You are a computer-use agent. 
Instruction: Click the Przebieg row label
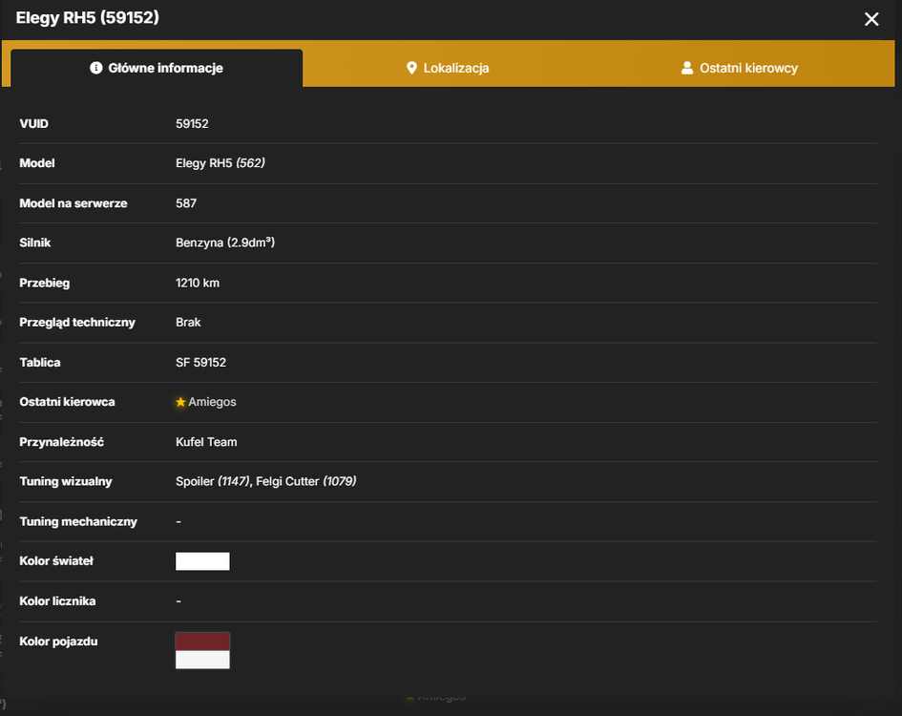(x=44, y=283)
